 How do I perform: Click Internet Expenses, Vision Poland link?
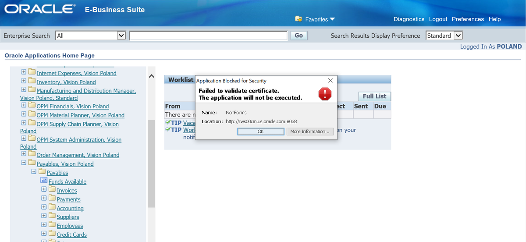coord(76,73)
